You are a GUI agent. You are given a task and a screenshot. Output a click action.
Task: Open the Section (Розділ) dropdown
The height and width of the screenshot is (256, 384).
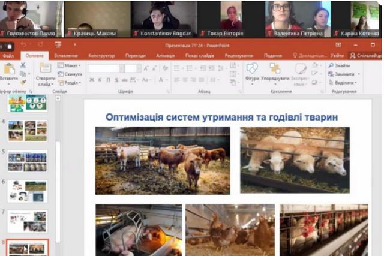(x=70, y=83)
